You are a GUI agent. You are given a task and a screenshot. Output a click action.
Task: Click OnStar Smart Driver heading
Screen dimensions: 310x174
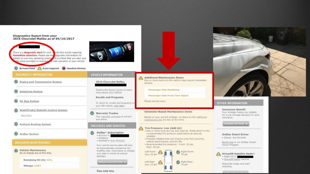[235, 134]
